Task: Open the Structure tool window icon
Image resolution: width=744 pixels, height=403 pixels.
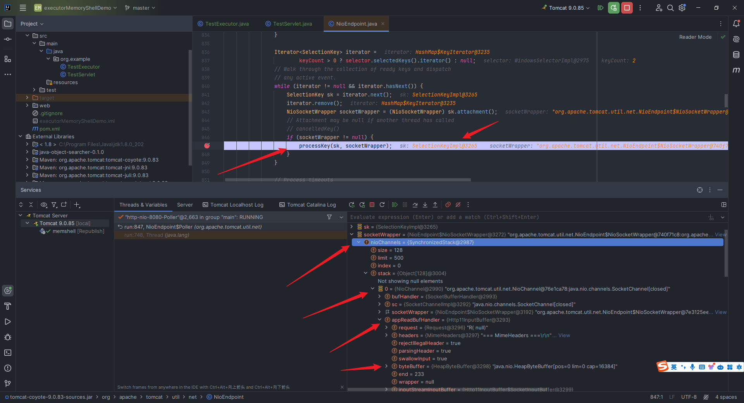Action: click(8, 59)
